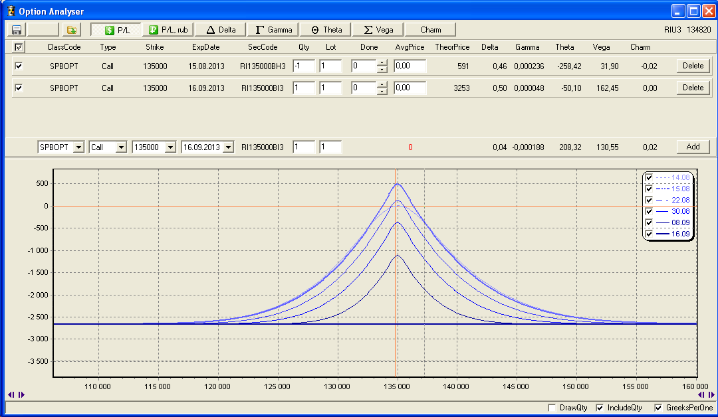
Task: Toggle the 22.08 curve in the legend
Action: coord(650,200)
